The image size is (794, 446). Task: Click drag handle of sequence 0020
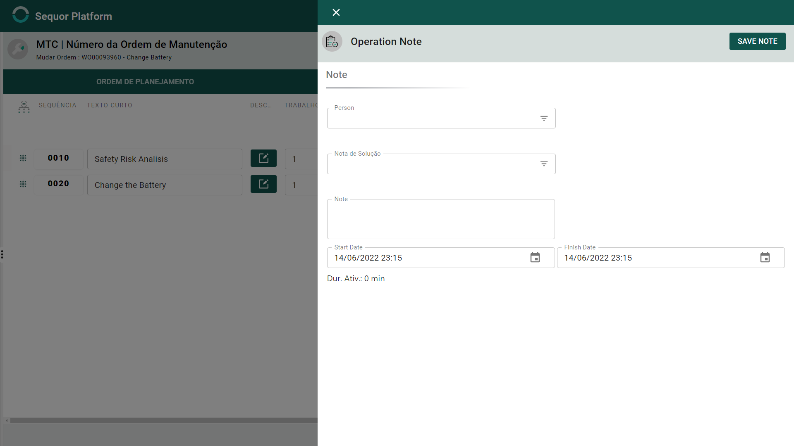[23, 184]
